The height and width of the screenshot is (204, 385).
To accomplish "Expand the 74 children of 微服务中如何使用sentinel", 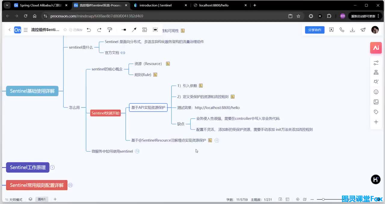I will [x=137, y=151].
